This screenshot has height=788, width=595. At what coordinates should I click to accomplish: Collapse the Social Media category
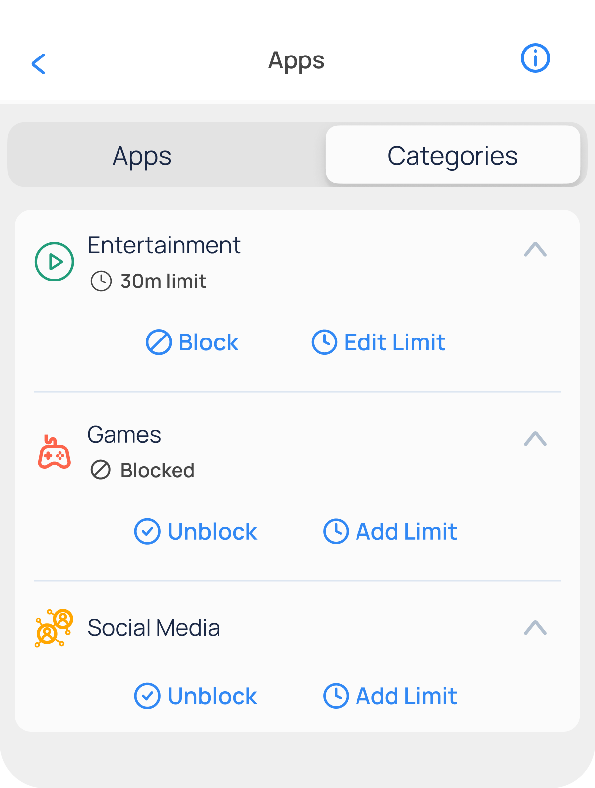tap(535, 628)
